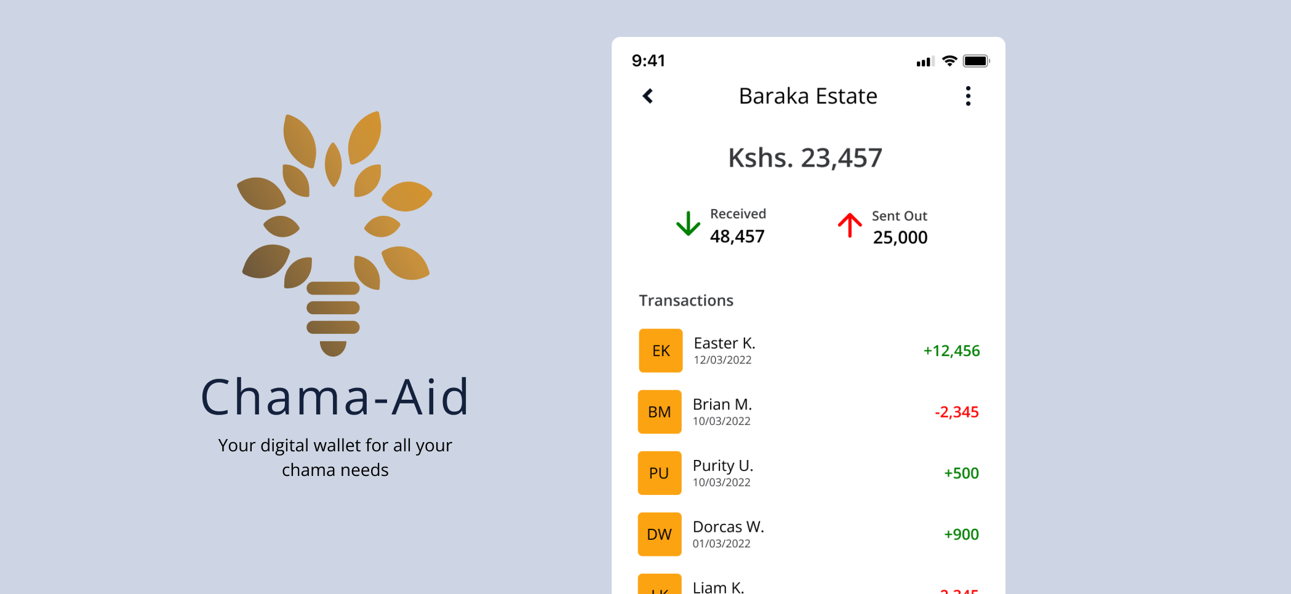Click the Chama-Aid lightbulb logo

[x=334, y=234]
